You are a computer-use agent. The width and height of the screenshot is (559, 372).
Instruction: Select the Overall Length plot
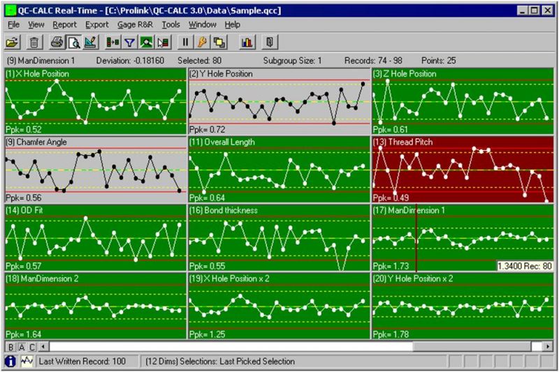click(279, 169)
